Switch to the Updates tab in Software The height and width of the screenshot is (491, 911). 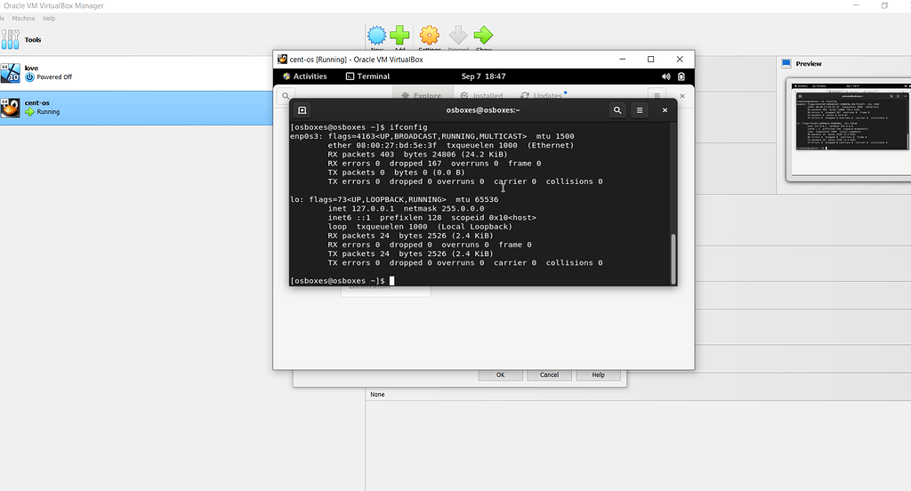544,95
